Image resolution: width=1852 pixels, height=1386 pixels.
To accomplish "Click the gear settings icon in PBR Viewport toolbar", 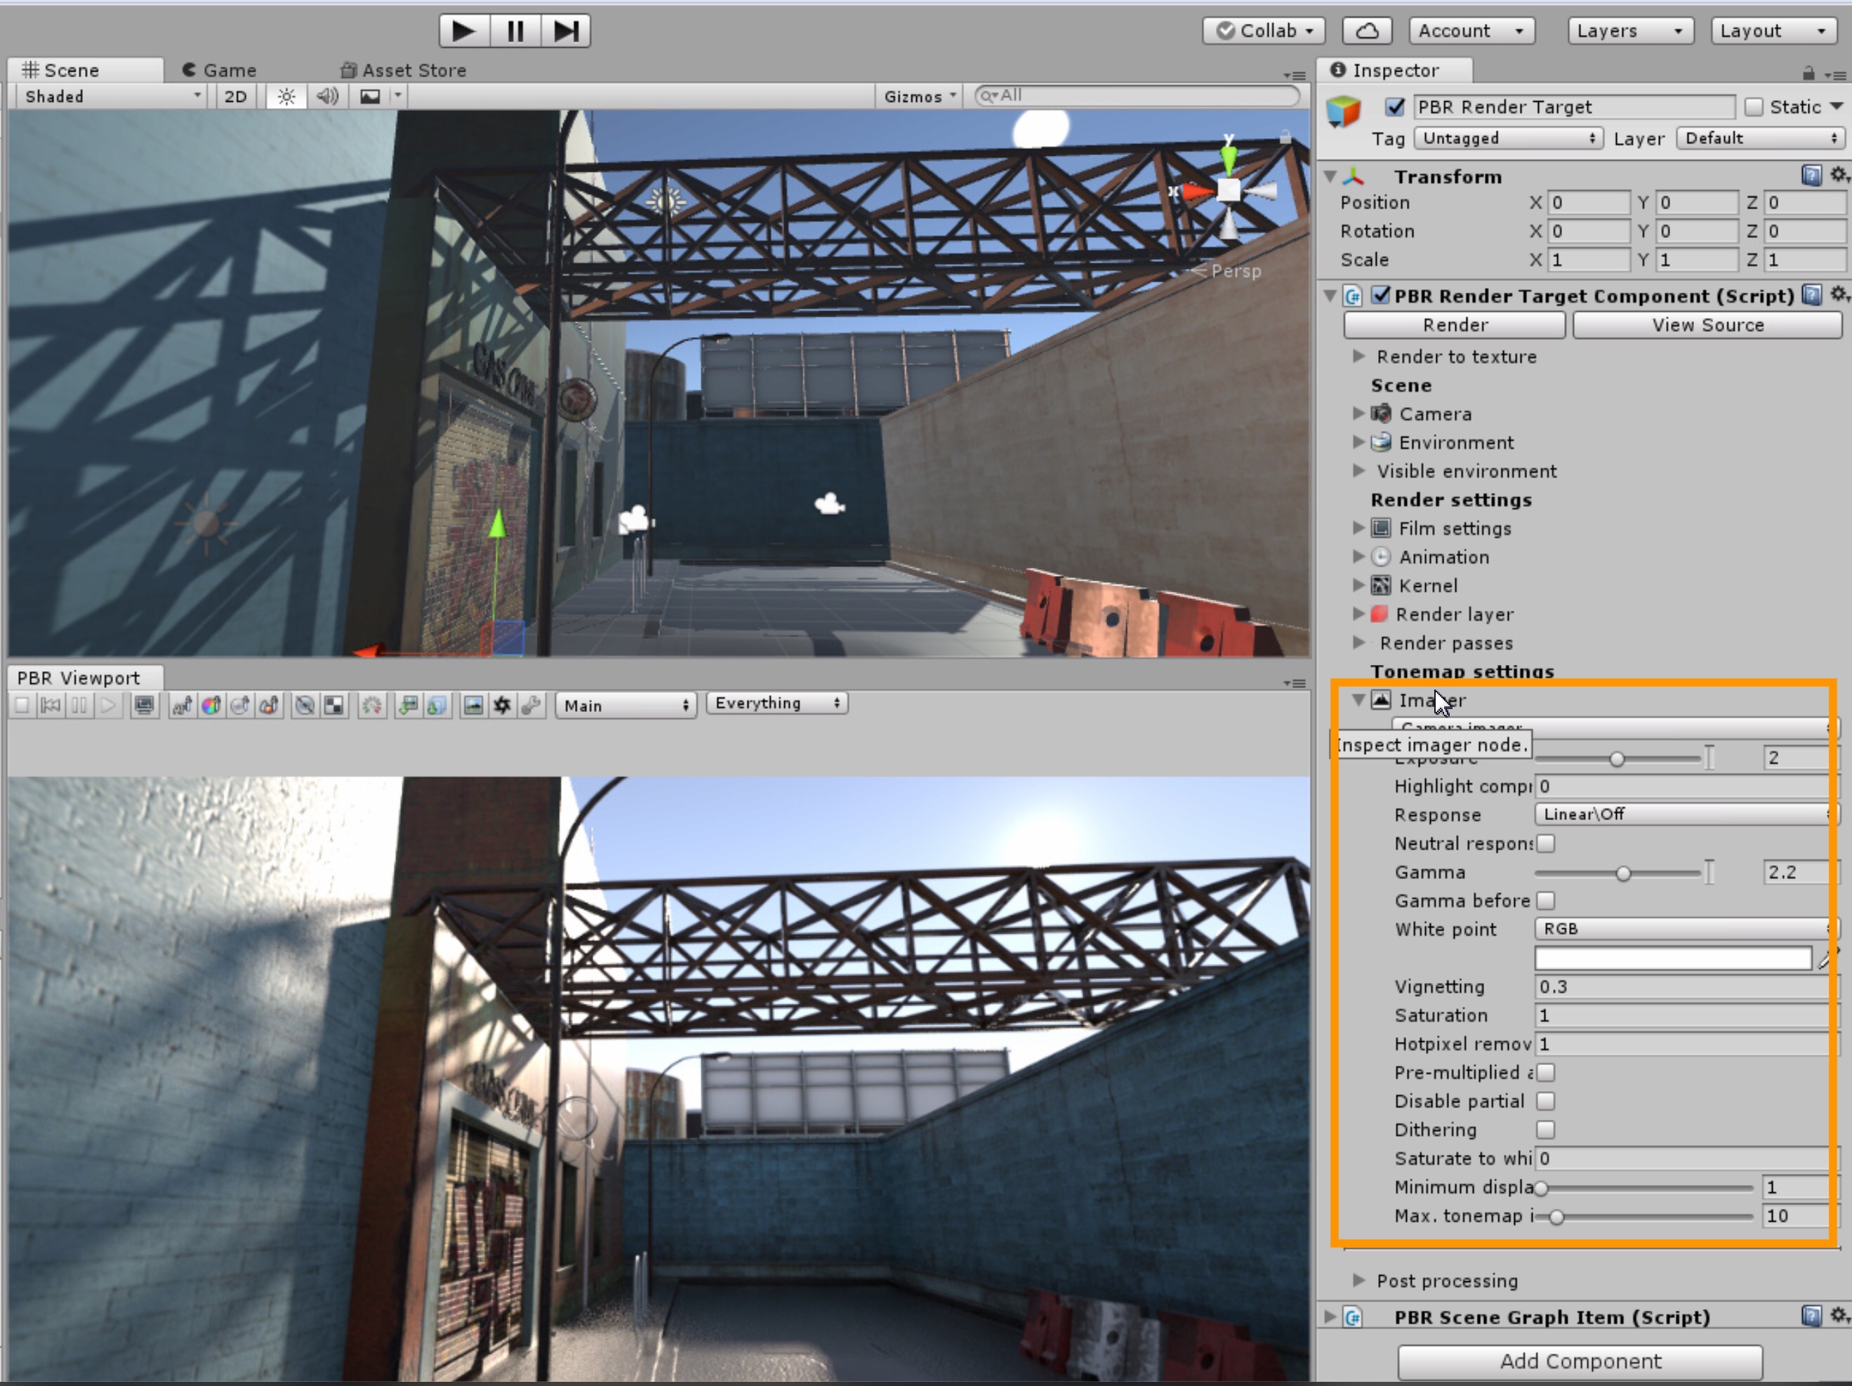I will coord(501,705).
